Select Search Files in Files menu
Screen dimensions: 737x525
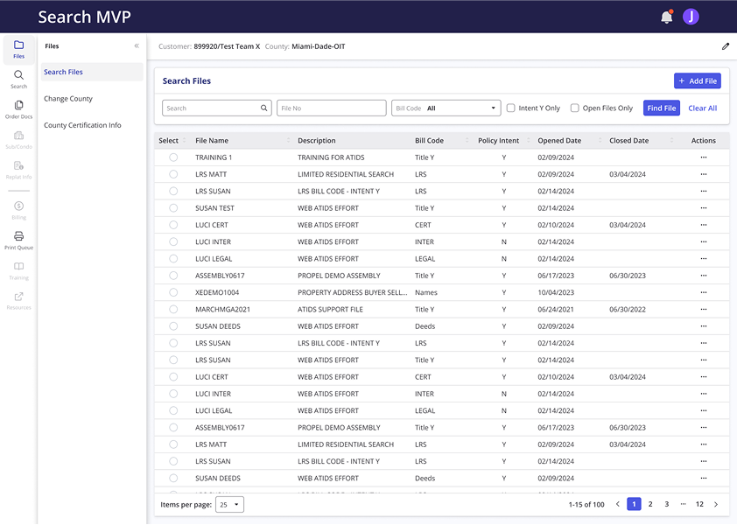click(x=92, y=72)
